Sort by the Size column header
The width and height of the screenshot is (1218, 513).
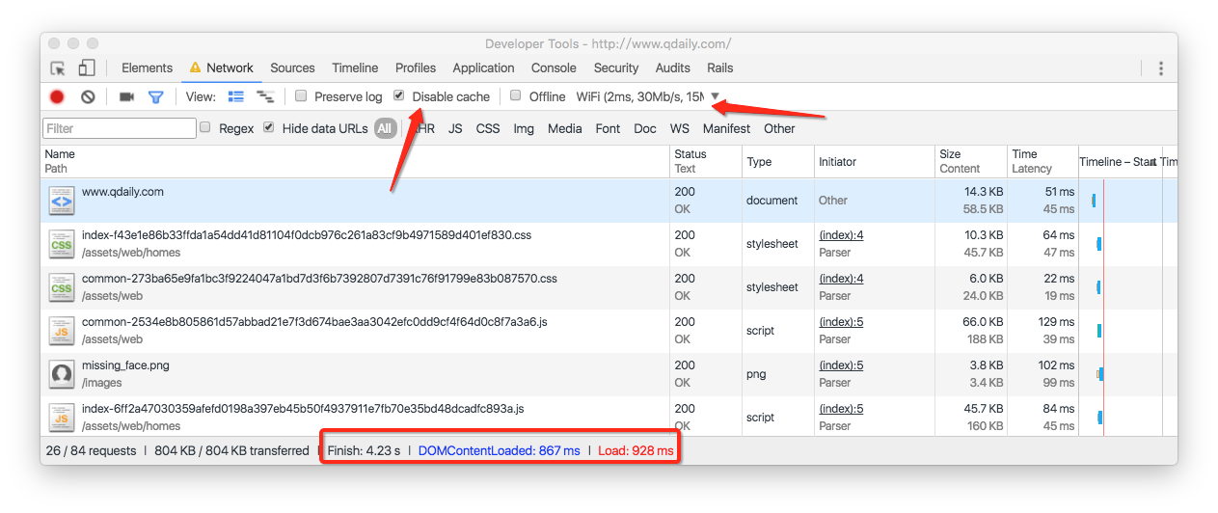[x=970, y=161]
